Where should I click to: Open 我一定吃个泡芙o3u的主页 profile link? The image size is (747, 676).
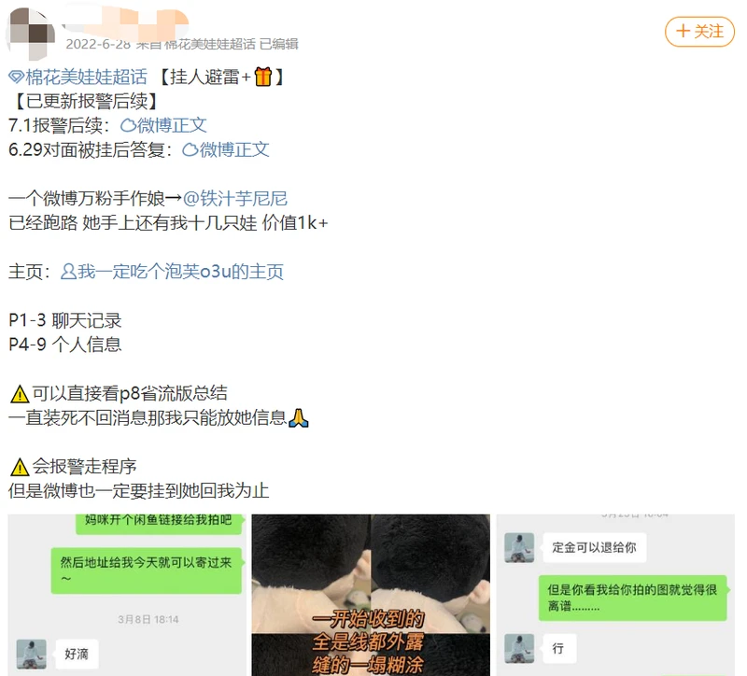[x=180, y=272]
